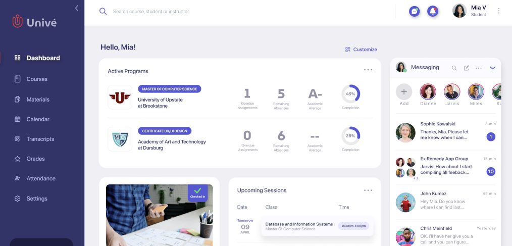Focus the search course, student or instructor field
This screenshot has width=512, height=246.
[x=151, y=12]
